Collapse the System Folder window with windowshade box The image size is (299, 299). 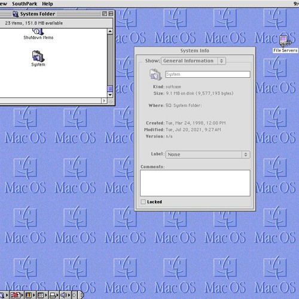111,14
